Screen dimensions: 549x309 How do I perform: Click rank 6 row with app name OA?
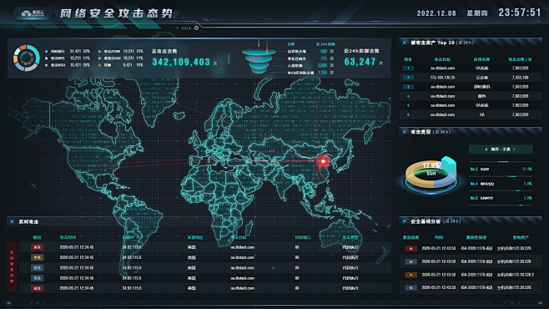click(471, 114)
